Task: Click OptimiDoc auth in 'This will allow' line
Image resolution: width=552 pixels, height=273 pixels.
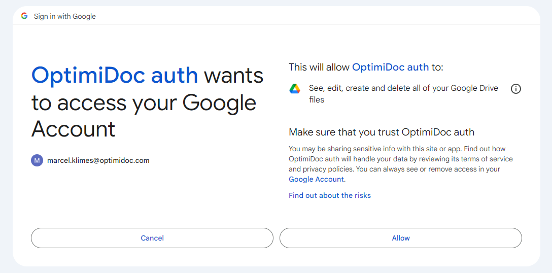Action: pos(391,67)
